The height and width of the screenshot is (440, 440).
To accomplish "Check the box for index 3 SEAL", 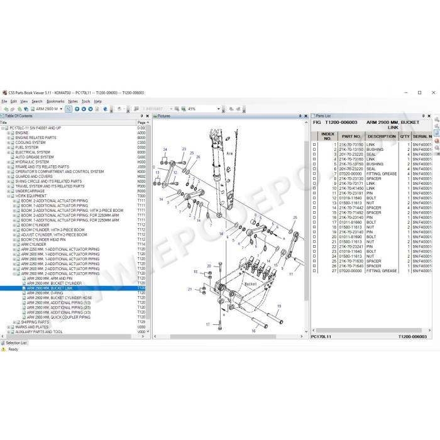I will 314,155.
